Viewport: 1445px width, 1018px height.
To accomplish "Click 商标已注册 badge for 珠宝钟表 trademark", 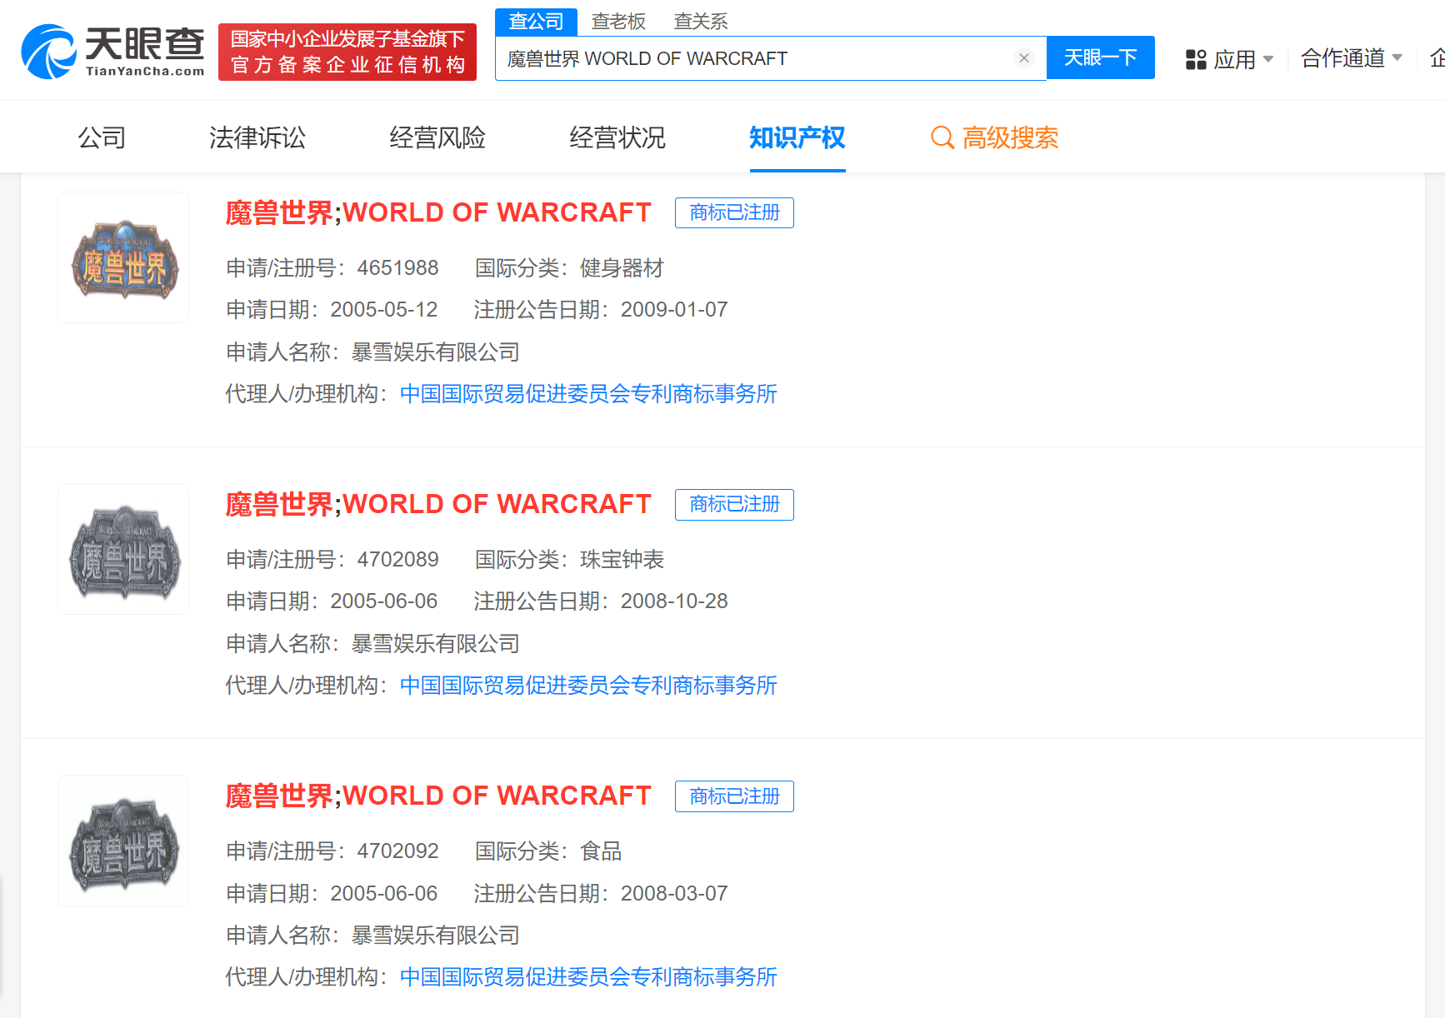I will click(734, 504).
